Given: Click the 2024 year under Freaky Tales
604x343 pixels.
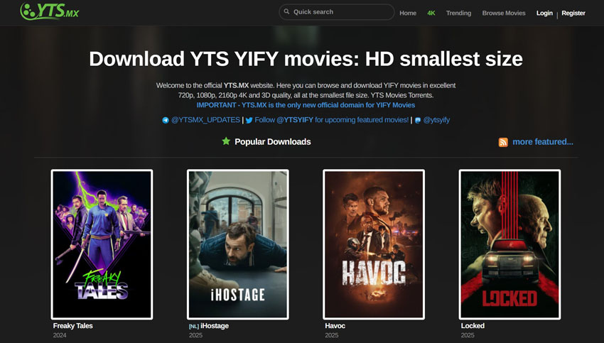Looking at the screenshot, I should (60, 335).
